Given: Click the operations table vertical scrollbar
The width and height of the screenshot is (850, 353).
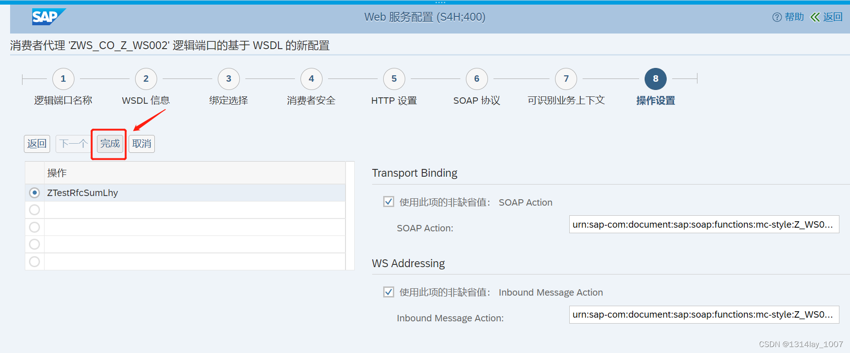Looking at the screenshot, I should 350,216.
